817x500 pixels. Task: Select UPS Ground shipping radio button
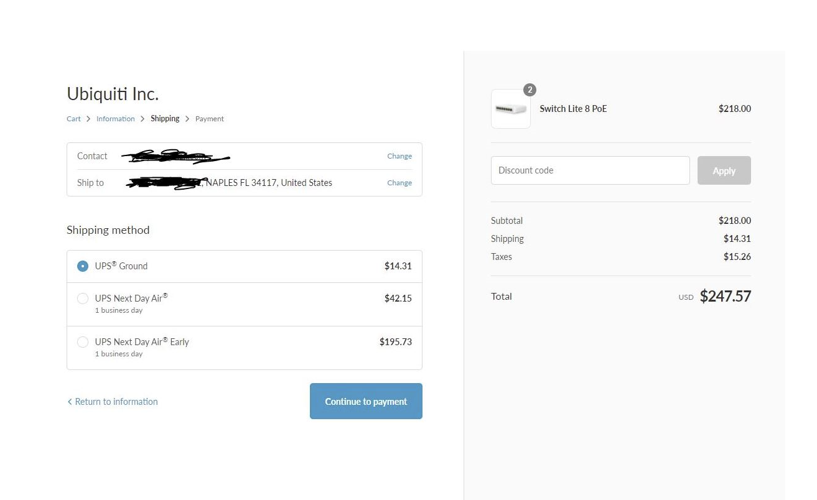tap(83, 266)
